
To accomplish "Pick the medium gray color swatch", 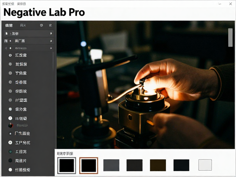I will coord(111,165).
